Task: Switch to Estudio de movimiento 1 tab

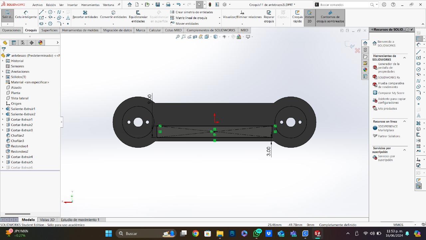Action: (80, 220)
